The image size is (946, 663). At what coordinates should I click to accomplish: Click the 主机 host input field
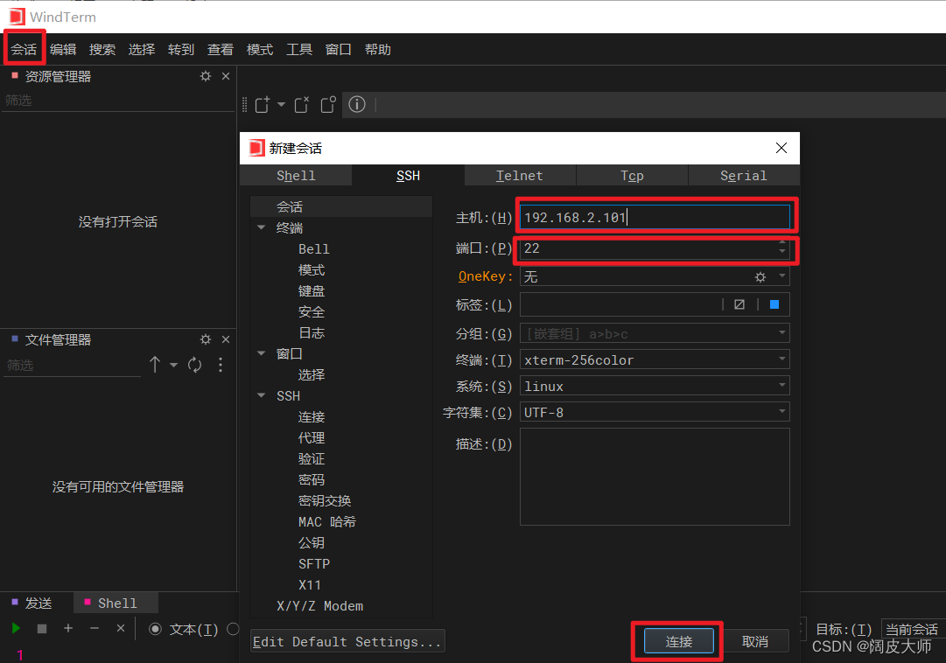[x=655, y=217]
